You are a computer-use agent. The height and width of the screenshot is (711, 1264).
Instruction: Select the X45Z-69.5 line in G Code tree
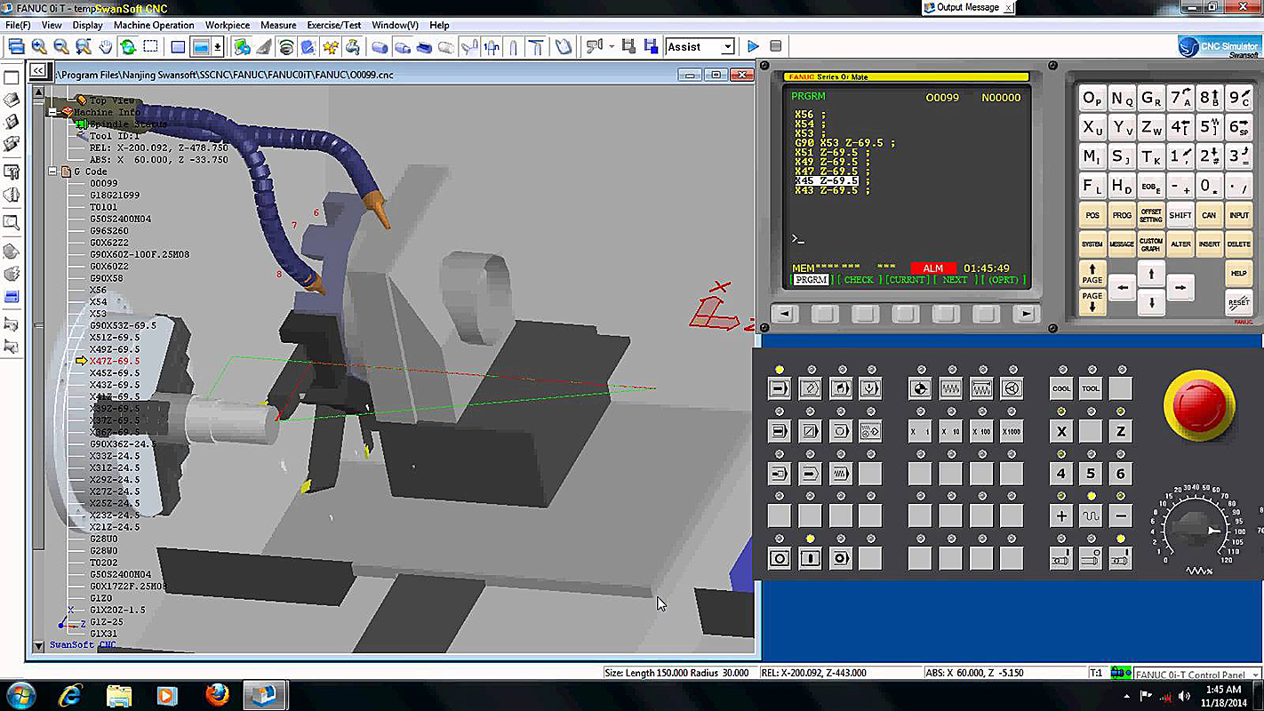115,373
